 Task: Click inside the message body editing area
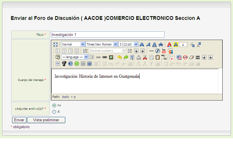pos(135,81)
